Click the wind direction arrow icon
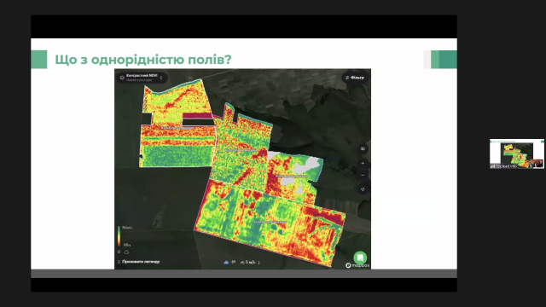Image resolution: width=546 pixels, height=307 pixels. 259,262
